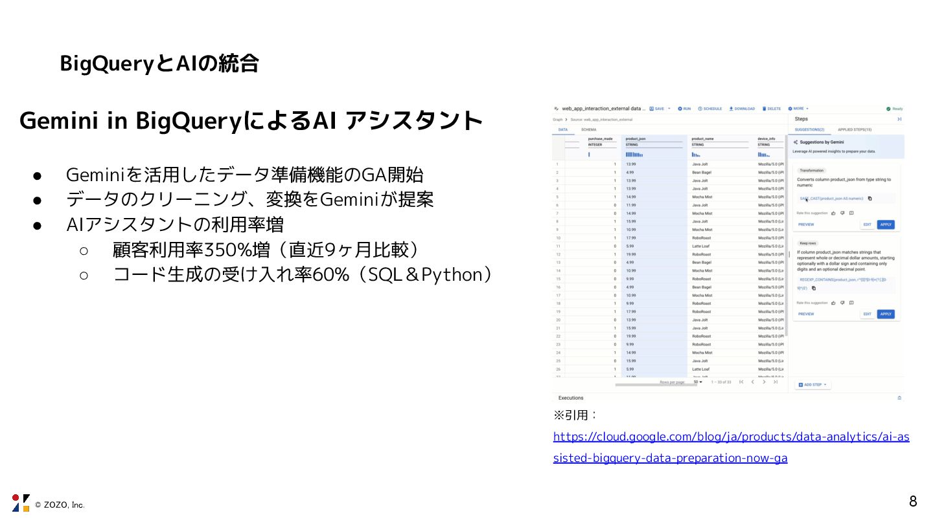Click the DOWNLOAD button in the toolbar

[x=742, y=109]
